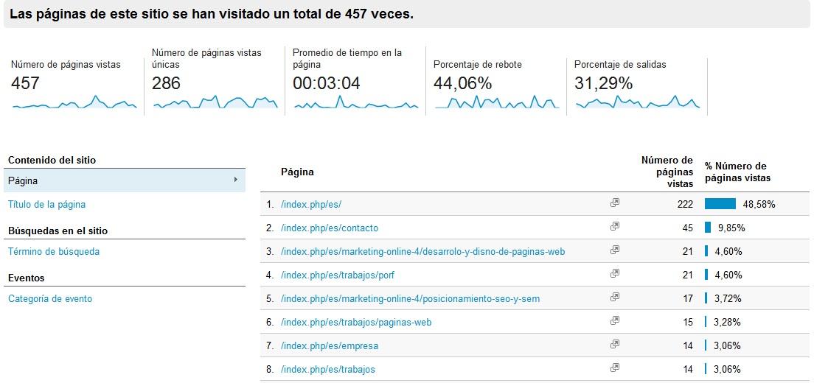Viewport: 814px width, 383px height.
Task: Expand the Página arrow in sidebar
Action: click(x=235, y=180)
